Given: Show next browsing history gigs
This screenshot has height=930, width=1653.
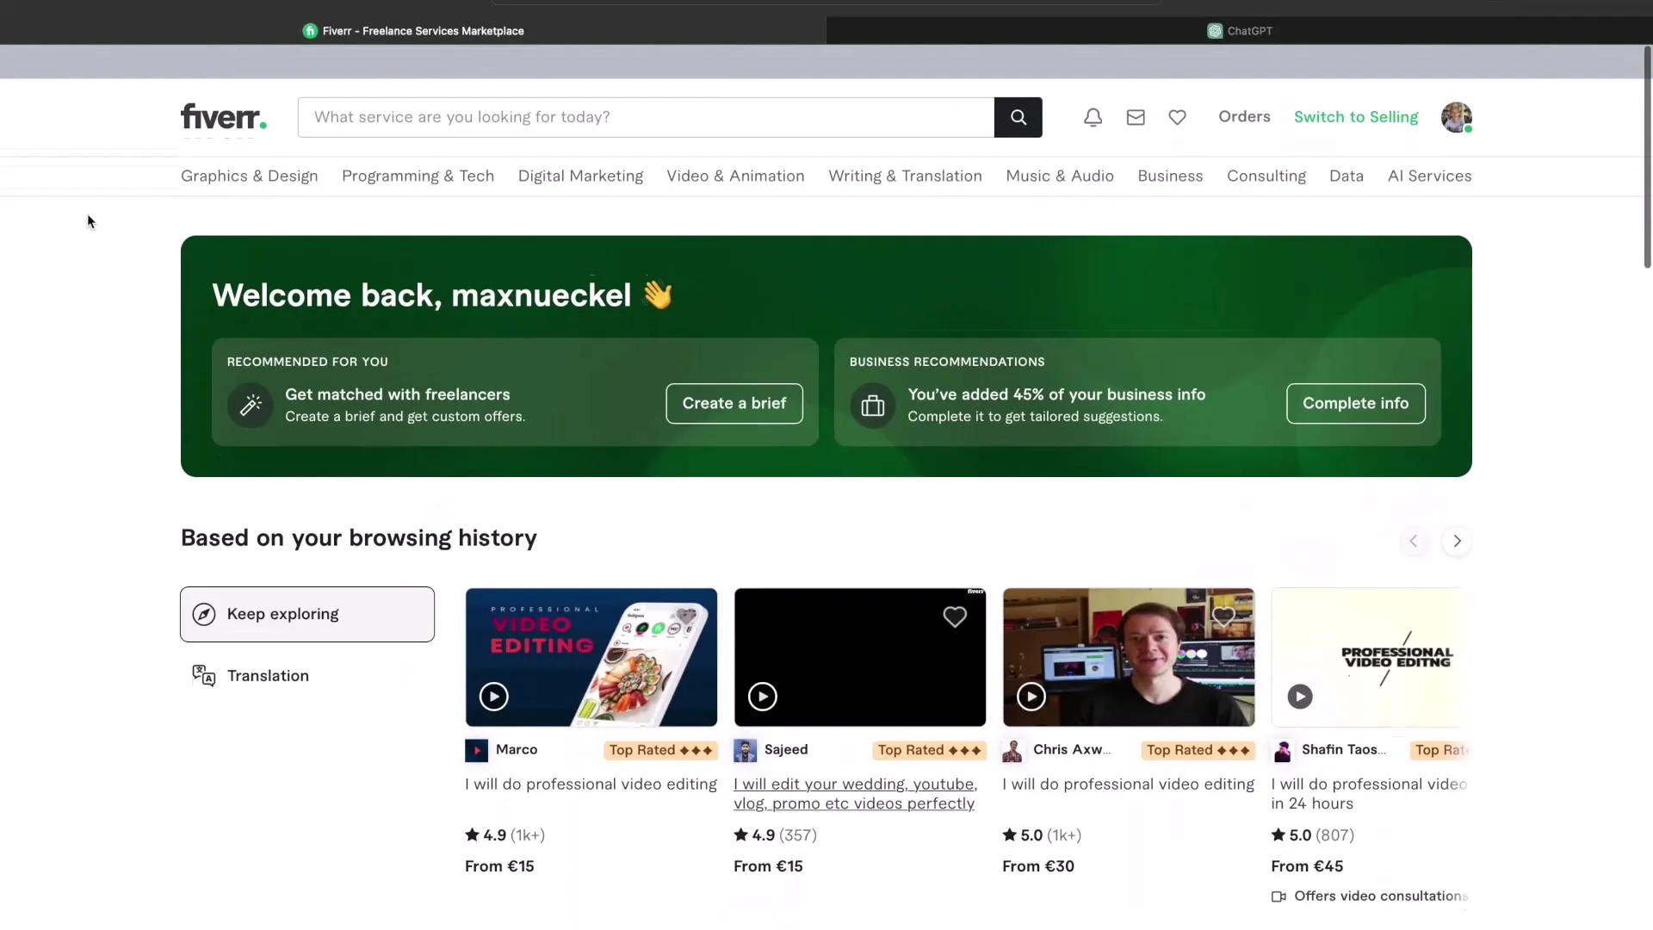Looking at the screenshot, I should 1457,541.
